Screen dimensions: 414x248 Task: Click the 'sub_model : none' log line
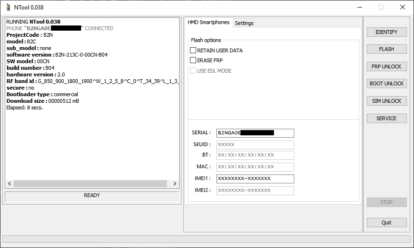[29, 48]
